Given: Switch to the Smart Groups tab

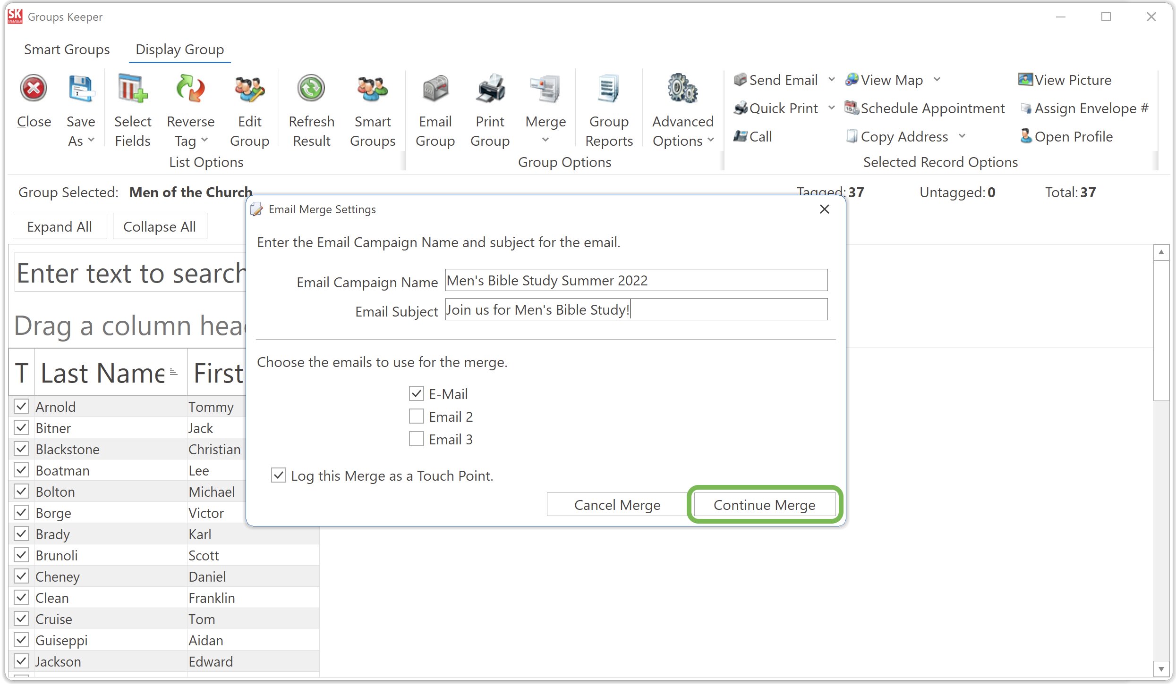Looking at the screenshot, I should [66, 49].
